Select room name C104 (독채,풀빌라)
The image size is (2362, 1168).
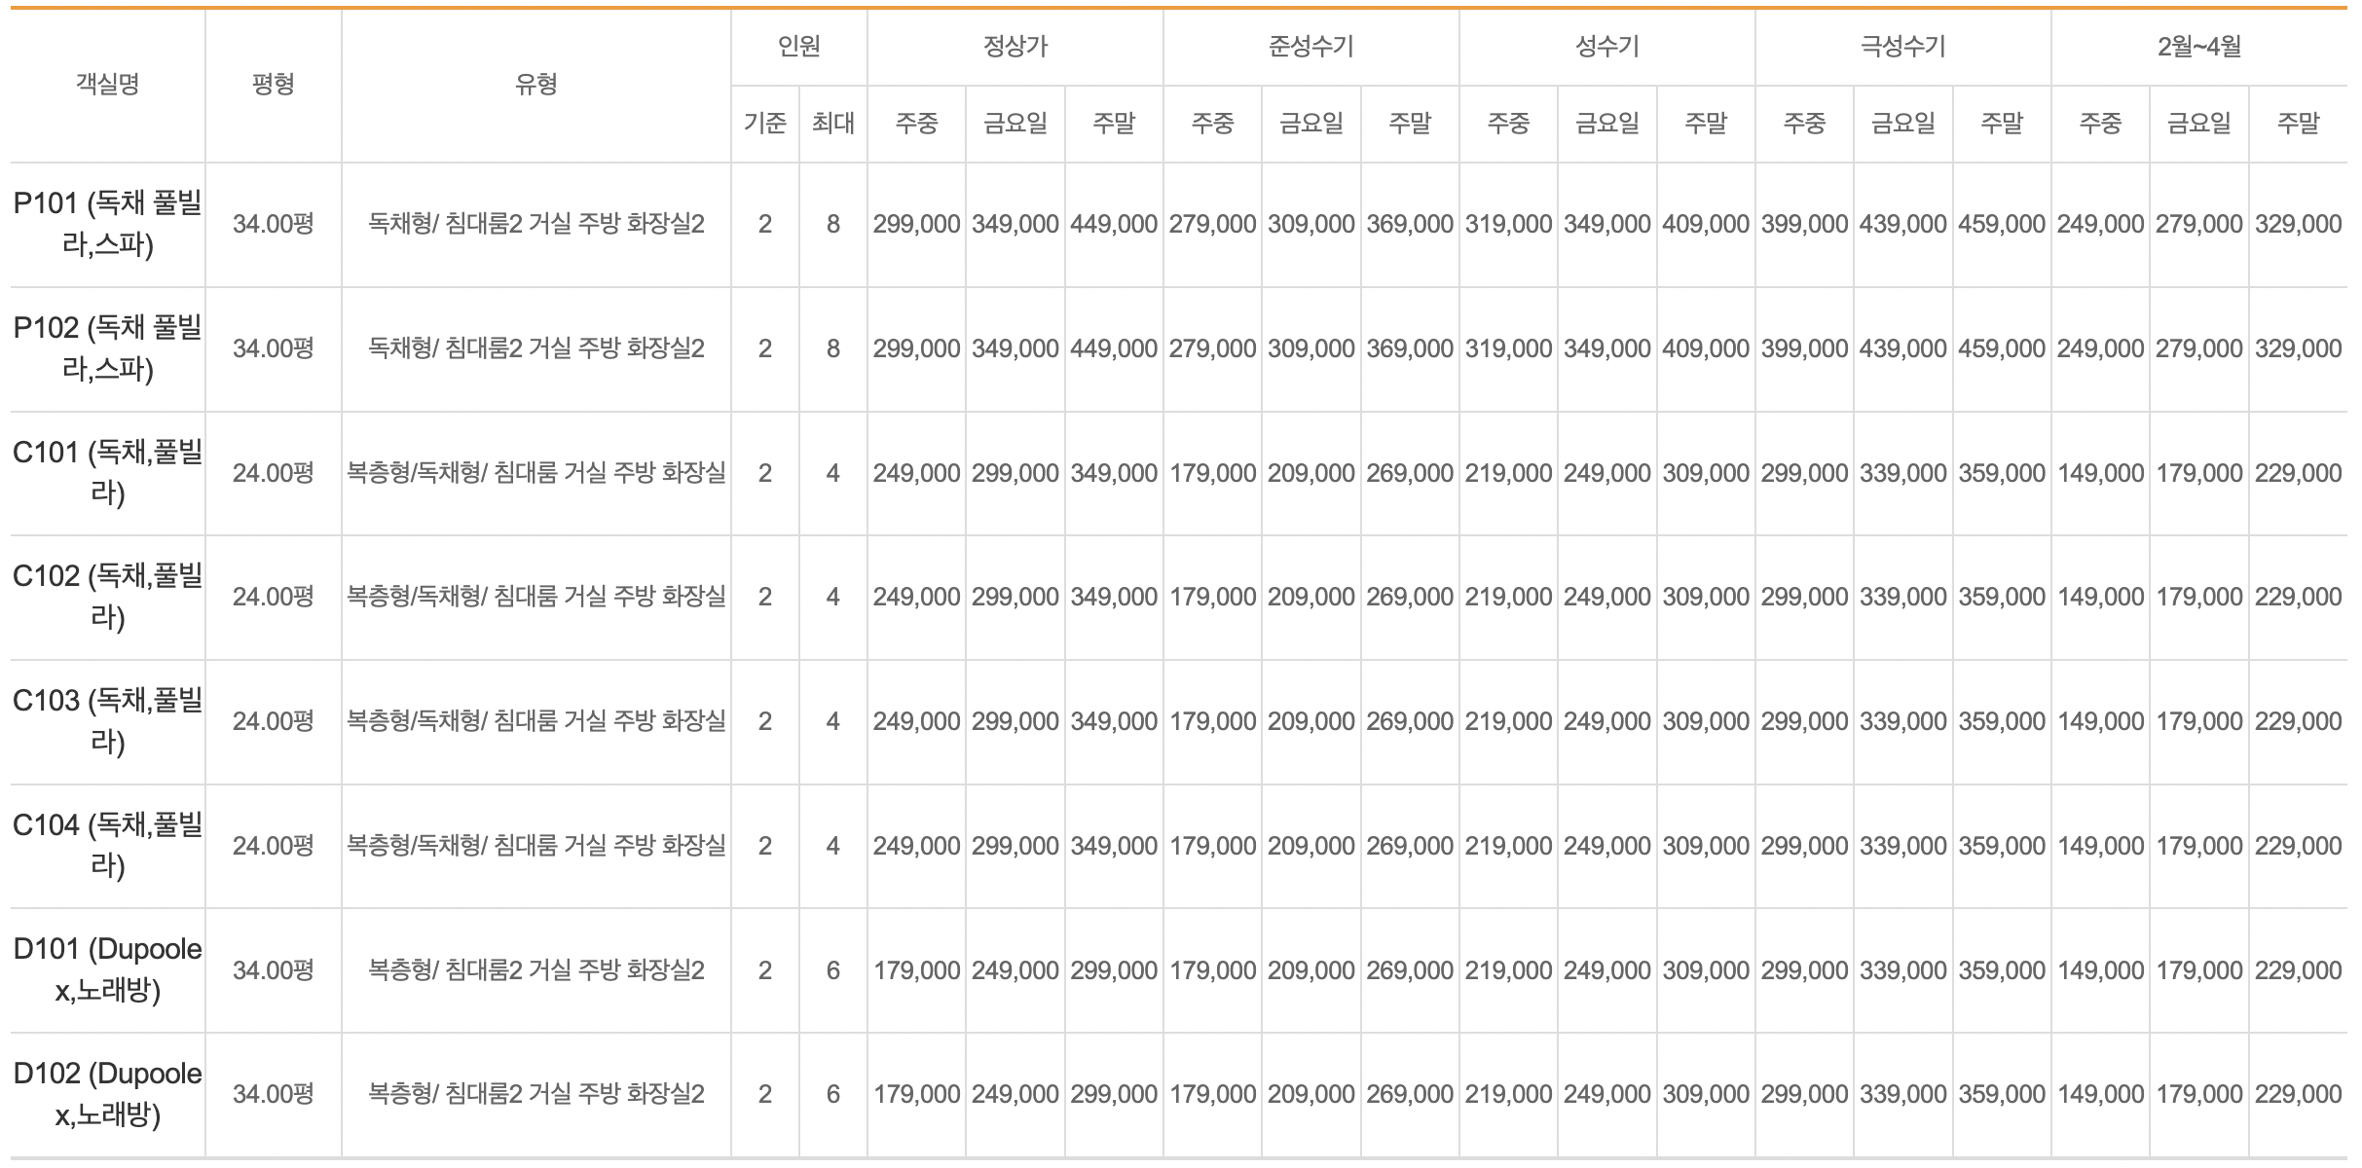[x=107, y=846]
